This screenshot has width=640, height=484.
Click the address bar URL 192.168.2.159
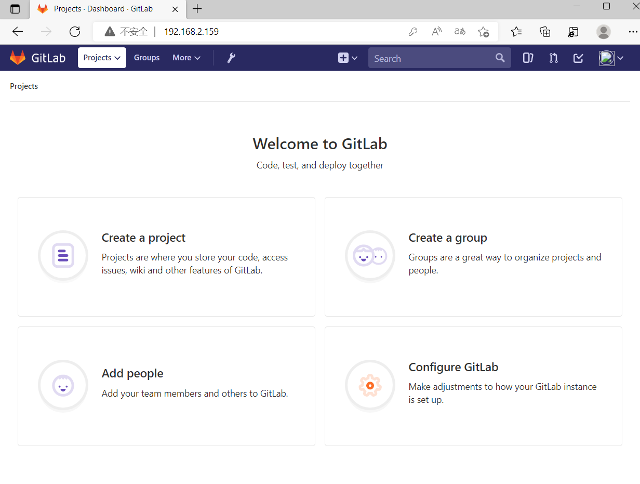(x=191, y=32)
